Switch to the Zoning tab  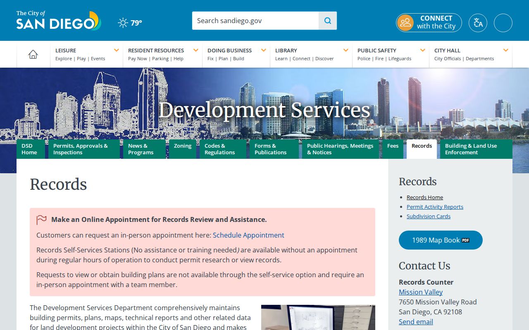pyautogui.click(x=183, y=149)
